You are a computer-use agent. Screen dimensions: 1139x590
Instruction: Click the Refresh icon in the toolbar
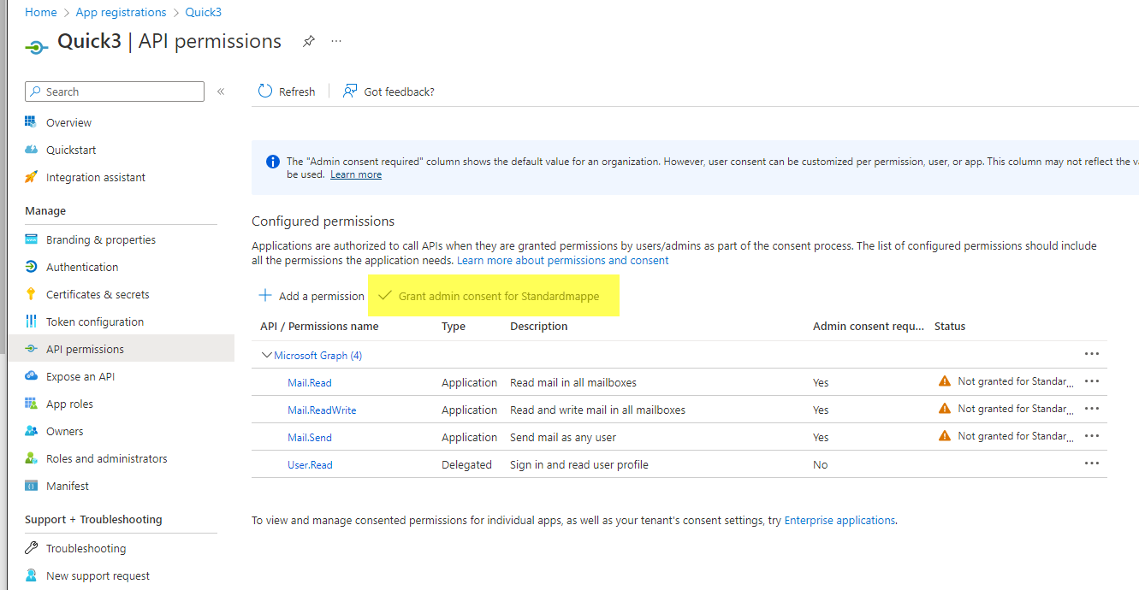point(265,91)
